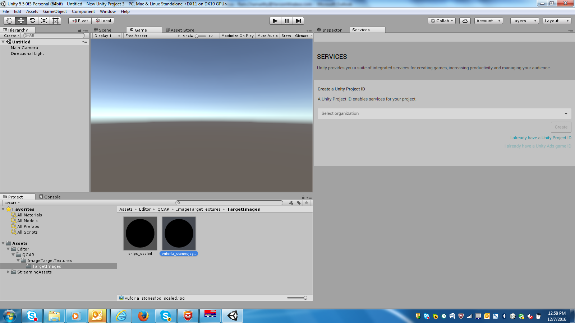This screenshot has height=323, width=575.
Task: Toggle Mute Audio in Game view
Action: (267, 36)
